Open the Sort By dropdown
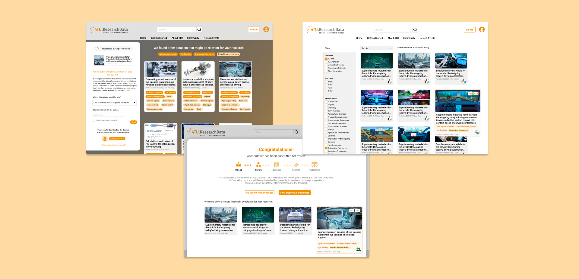Viewport: 579px width, 279px height. (377, 48)
